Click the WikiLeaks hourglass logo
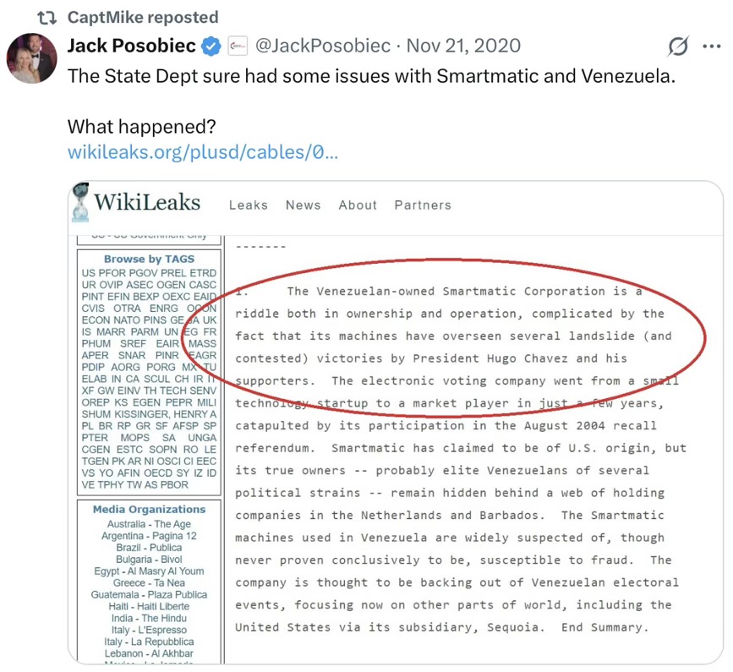The image size is (733, 672). [x=81, y=203]
